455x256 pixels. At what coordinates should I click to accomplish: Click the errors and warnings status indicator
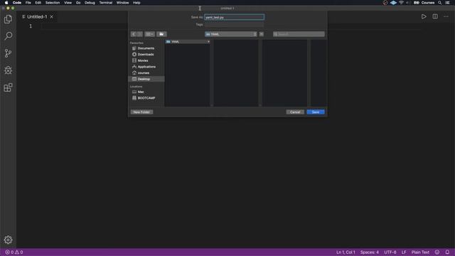click(x=14, y=252)
